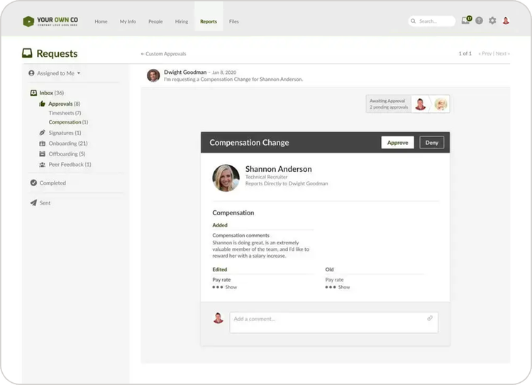Select Compensation (1) in sidebar
This screenshot has width=532, height=385.
[68, 122]
